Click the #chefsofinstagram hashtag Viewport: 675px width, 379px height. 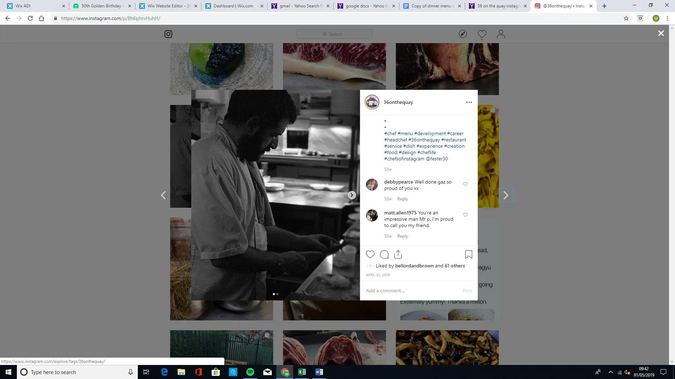404,159
